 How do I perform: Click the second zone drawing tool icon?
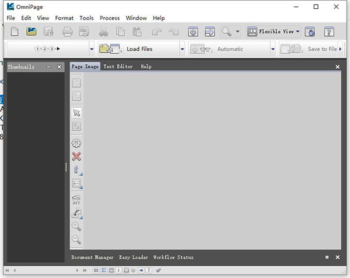(x=76, y=96)
